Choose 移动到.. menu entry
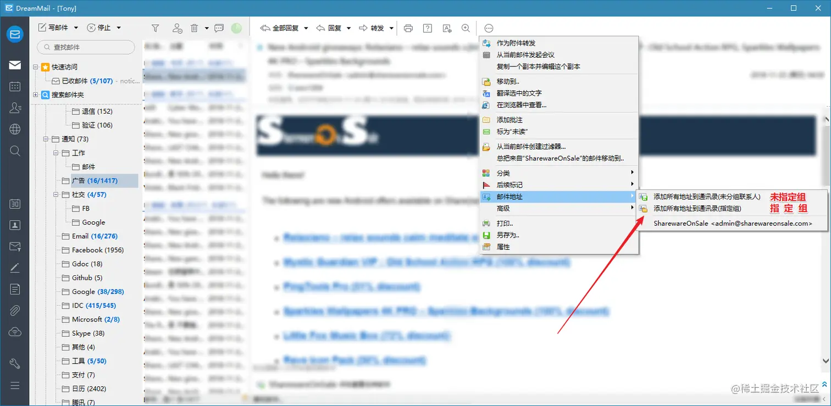Screen dimensions: 831x406 coord(559,81)
